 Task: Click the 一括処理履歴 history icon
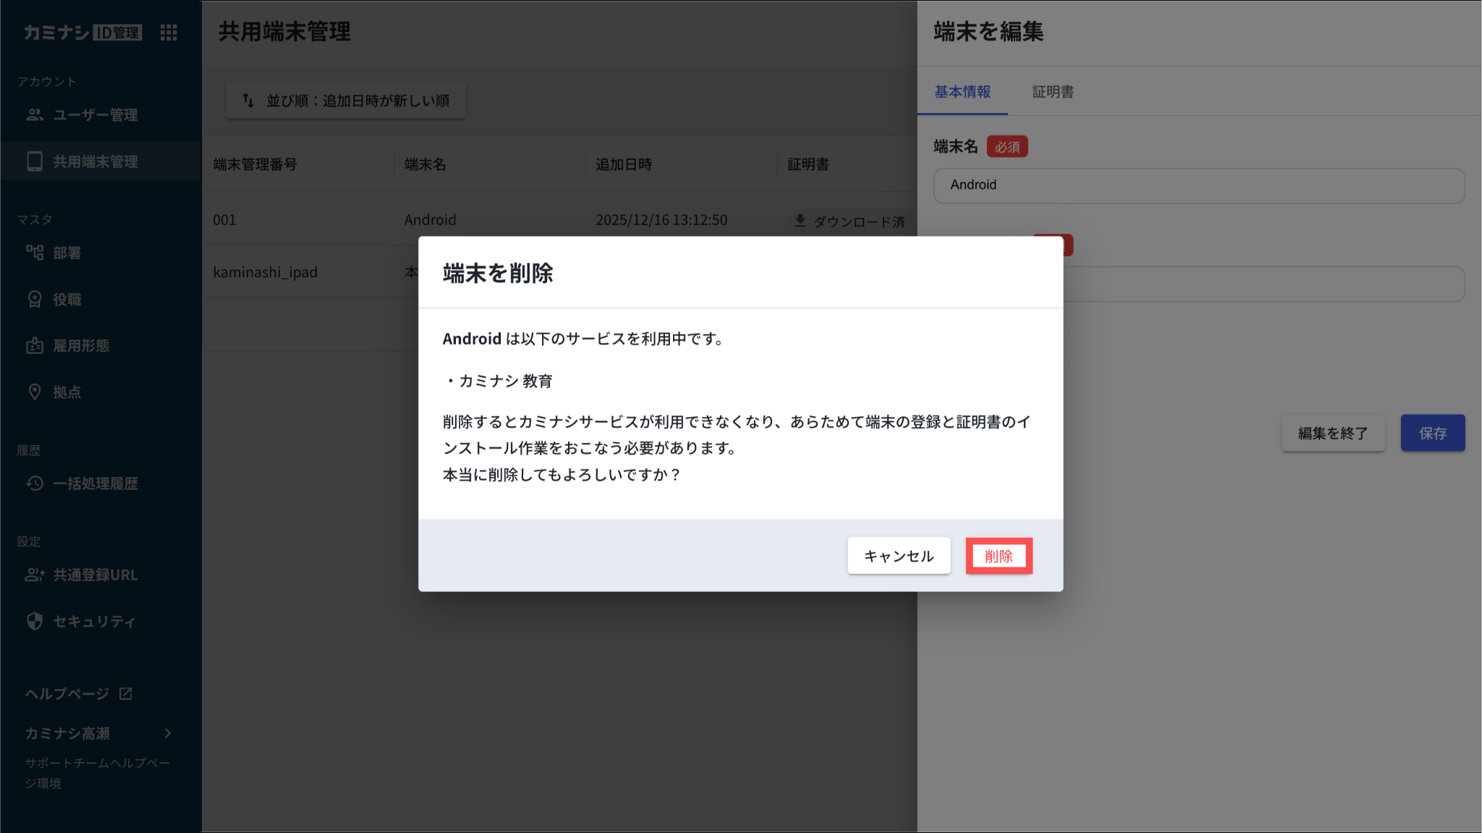(35, 483)
